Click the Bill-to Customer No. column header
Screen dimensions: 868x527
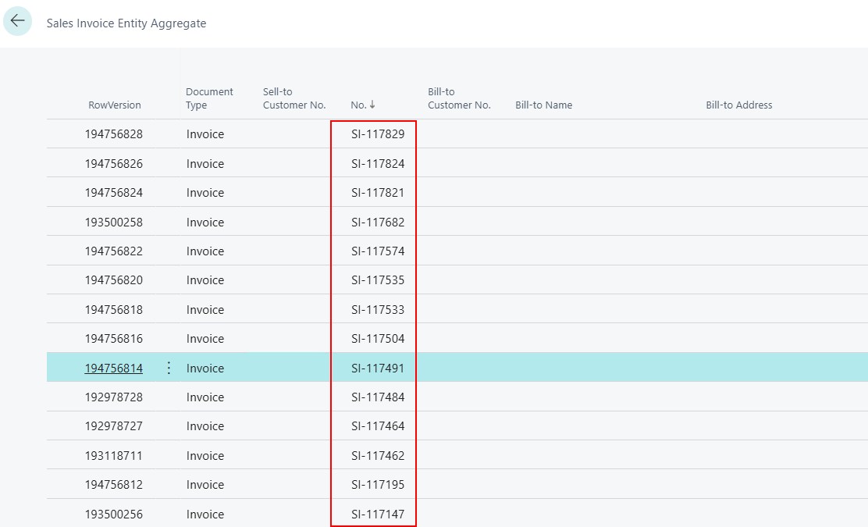click(x=459, y=98)
